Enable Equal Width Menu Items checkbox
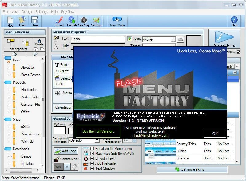Image resolution: width=246 pixels, height=181 pixels. 92,149
